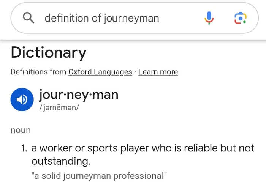Select the jour·ney·man headword
The width and height of the screenshot is (266, 189).
point(79,94)
